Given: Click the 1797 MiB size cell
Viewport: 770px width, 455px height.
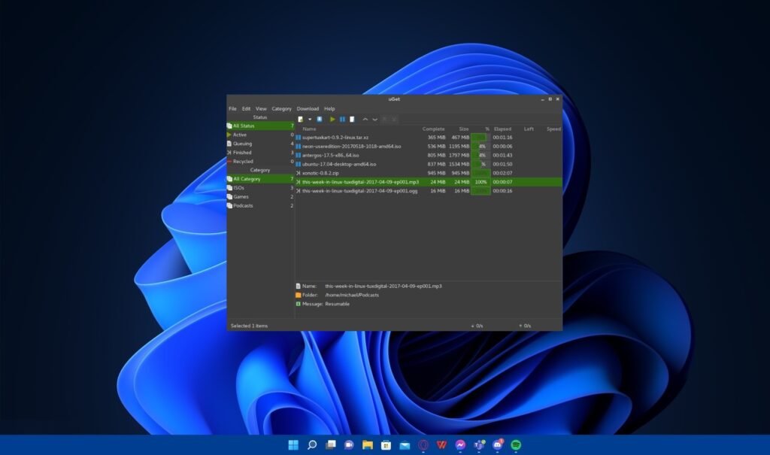Looking at the screenshot, I should coord(459,155).
